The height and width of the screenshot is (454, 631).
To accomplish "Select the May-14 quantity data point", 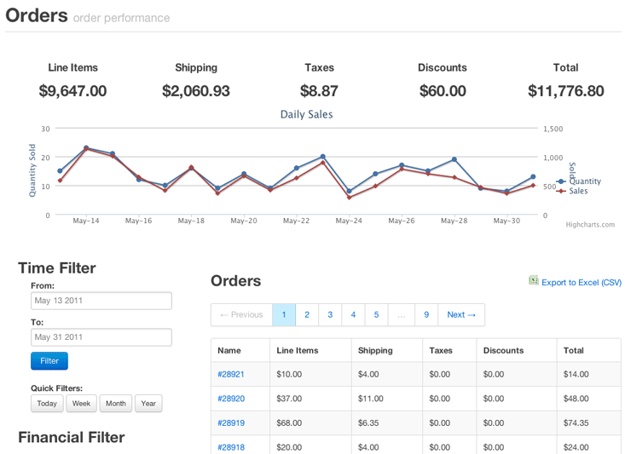I will [86, 148].
